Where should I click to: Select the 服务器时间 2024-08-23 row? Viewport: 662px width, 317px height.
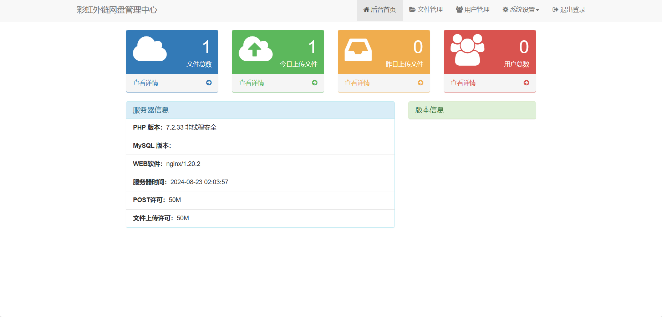tap(260, 182)
